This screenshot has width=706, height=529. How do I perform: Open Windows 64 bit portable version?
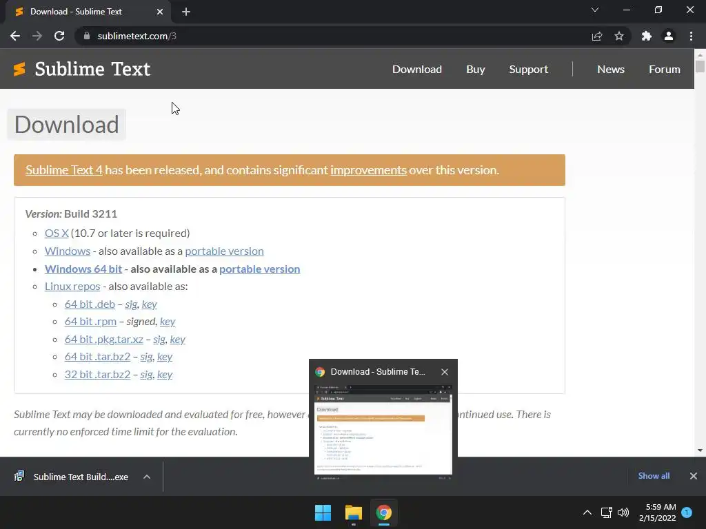coord(259,269)
